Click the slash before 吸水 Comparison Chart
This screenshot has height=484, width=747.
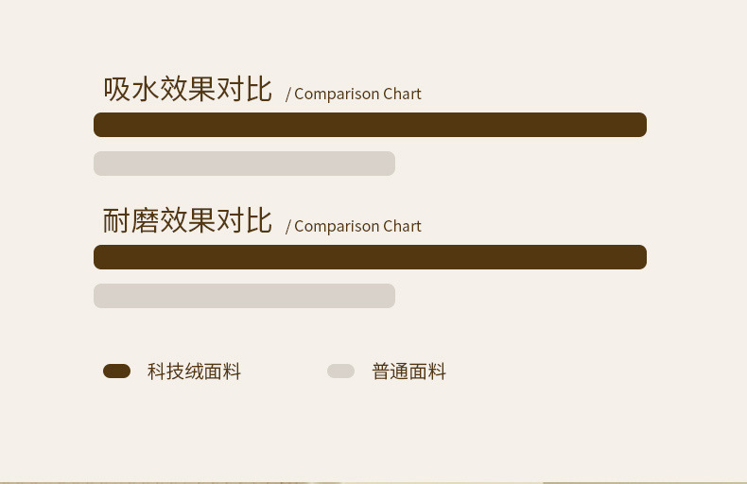coord(288,95)
